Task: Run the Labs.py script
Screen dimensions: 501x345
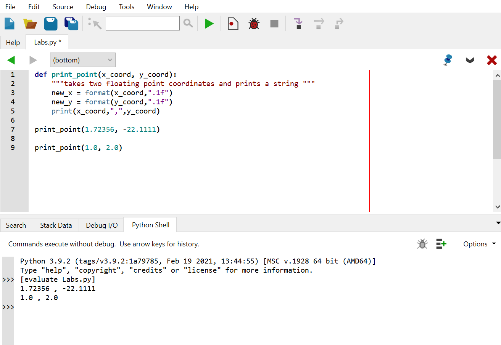Action: tap(209, 23)
